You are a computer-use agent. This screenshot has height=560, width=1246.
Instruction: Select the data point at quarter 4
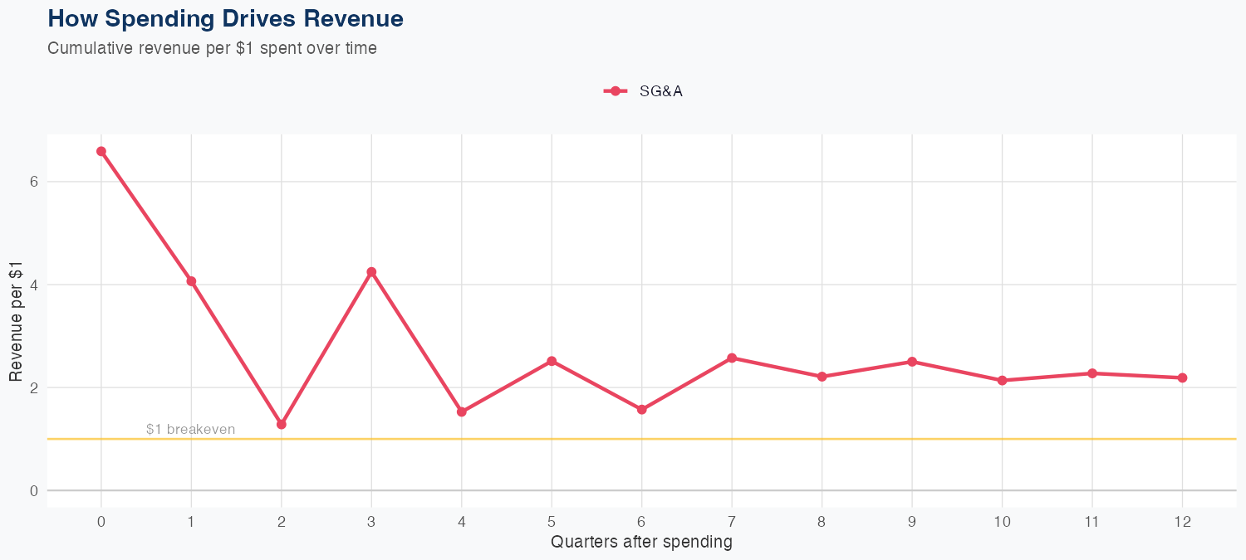(x=462, y=411)
